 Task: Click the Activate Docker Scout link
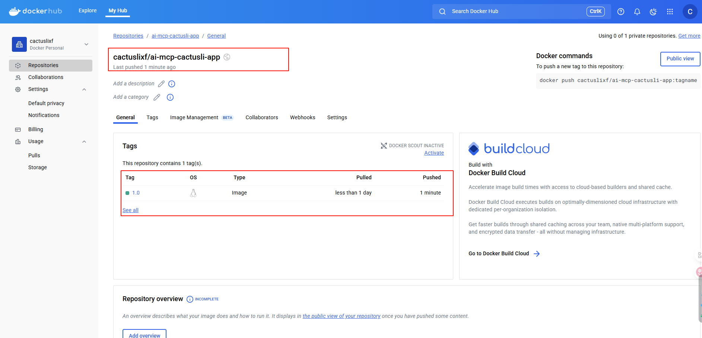434,153
